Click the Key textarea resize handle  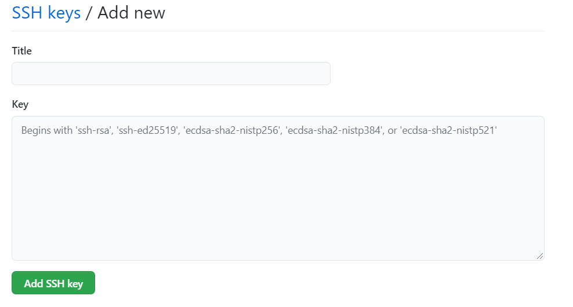coord(540,256)
